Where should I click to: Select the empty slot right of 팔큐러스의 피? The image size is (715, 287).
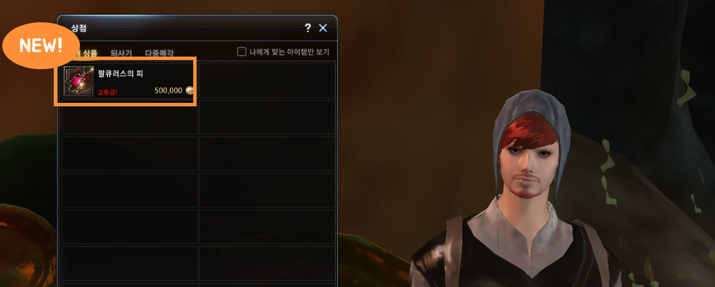(267, 81)
